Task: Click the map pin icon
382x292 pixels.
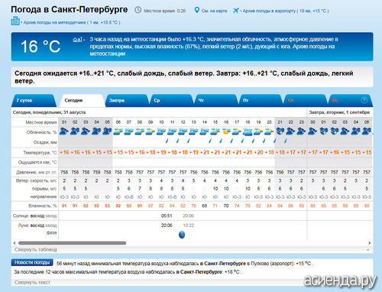Action: [x=196, y=11]
